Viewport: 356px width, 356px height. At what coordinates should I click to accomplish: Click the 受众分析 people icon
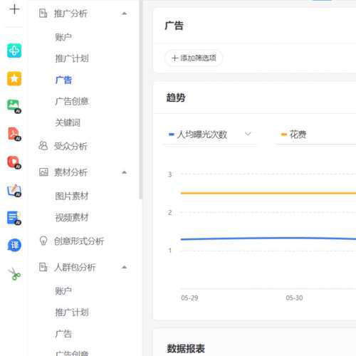point(43,146)
